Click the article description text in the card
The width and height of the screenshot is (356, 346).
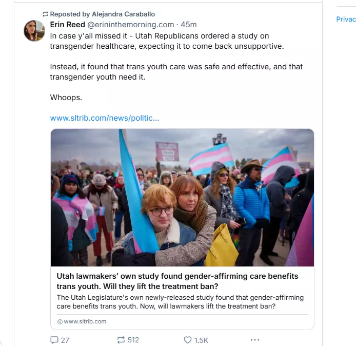(180, 302)
